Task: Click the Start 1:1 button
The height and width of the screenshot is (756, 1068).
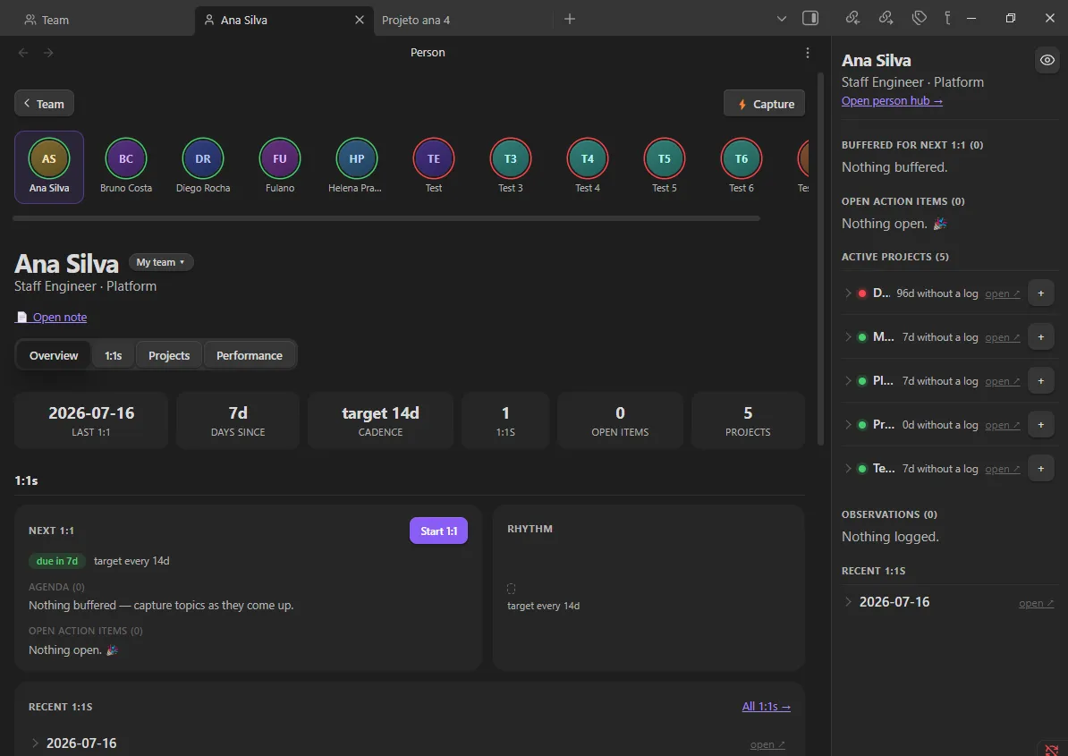Action: pos(438,531)
